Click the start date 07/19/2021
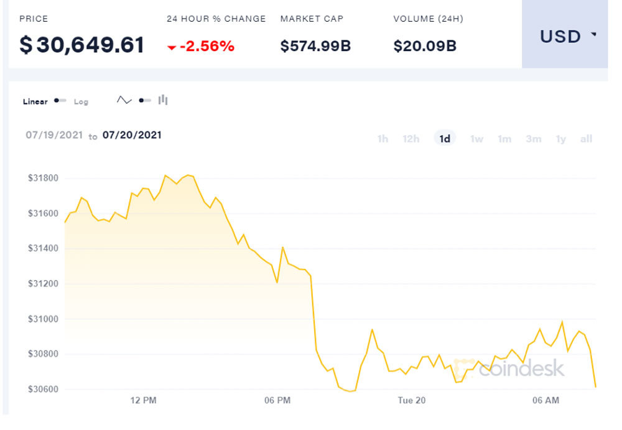This screenshot has height=430, width=622. pyautogui.click(x=53, y=135)
